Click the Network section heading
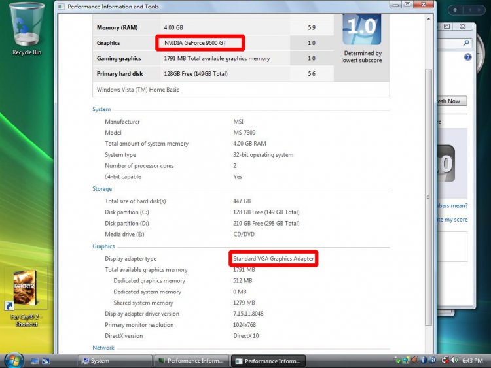Image resolution: width=491 pixels, height=368 pixels. (103, 348)
